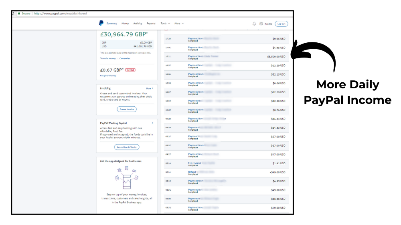The width and height of the screenshot is (401, 225).
Task: Open the $5,500.00 USD payment
Action: tap(226, 57)
